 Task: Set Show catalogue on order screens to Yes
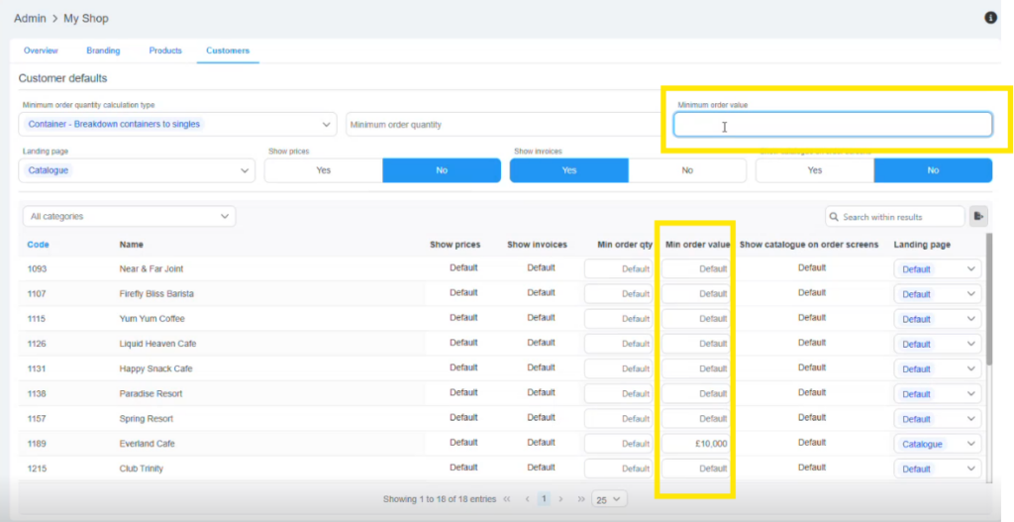[x=815, y=170]
